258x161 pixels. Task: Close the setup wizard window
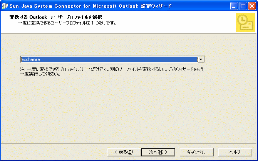coord(252,6)
